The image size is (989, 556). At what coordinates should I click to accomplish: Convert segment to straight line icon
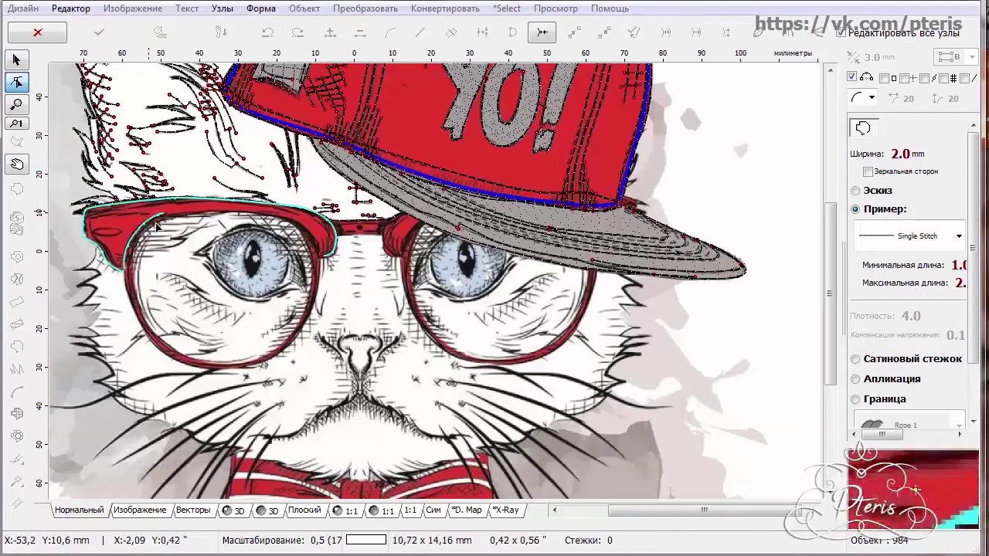point(420,32)
